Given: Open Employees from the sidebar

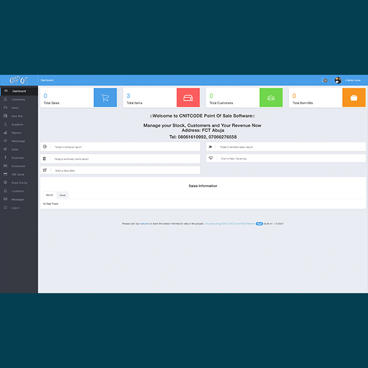Looking at the screenshot, I should (19, 166).
